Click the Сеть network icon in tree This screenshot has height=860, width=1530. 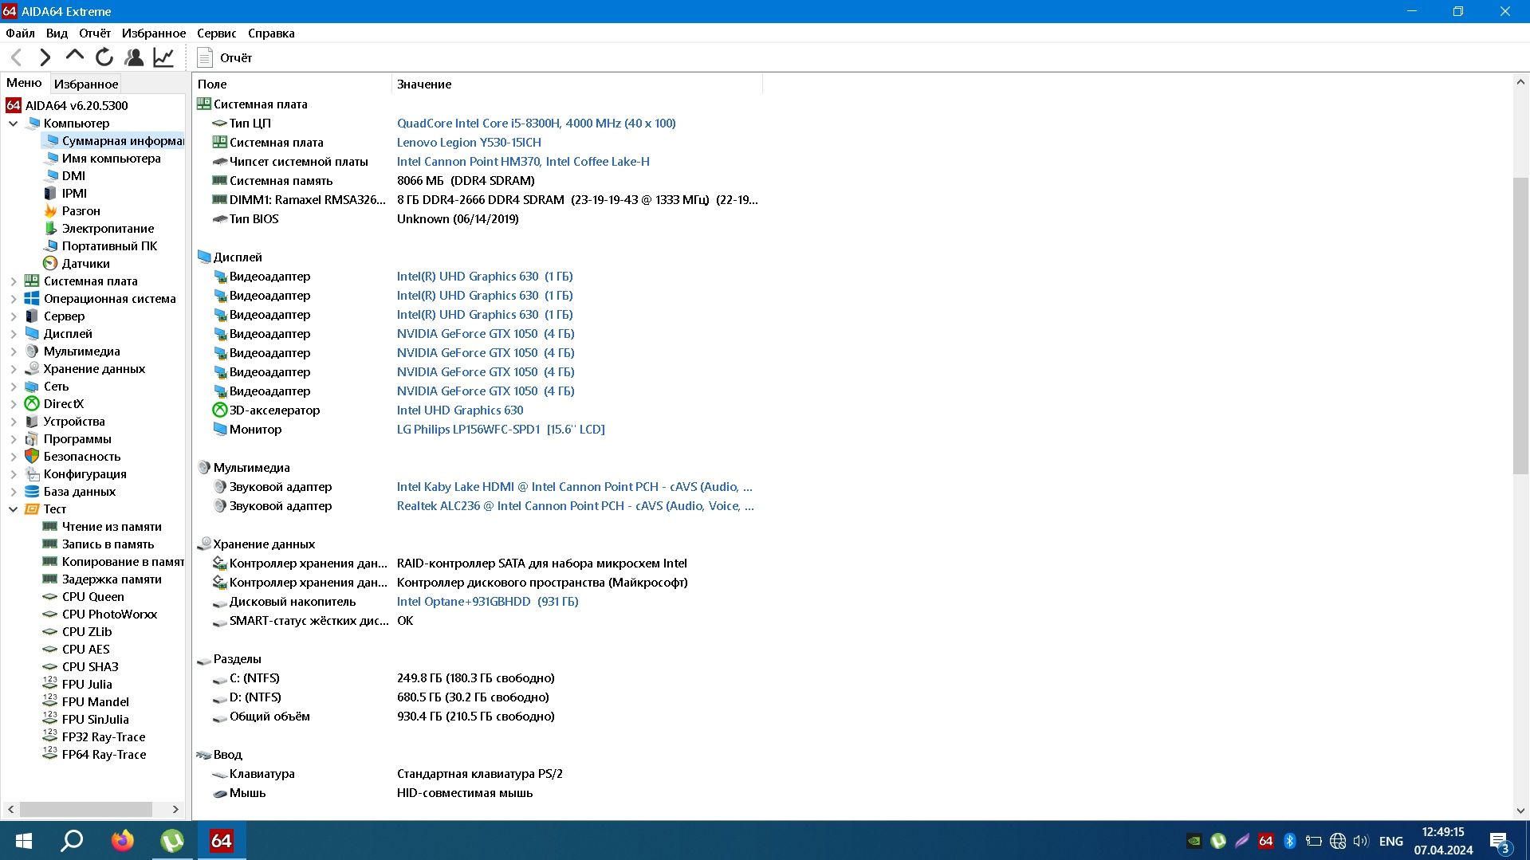32,387
